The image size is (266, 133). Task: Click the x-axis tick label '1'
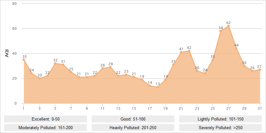coord(24,108)
